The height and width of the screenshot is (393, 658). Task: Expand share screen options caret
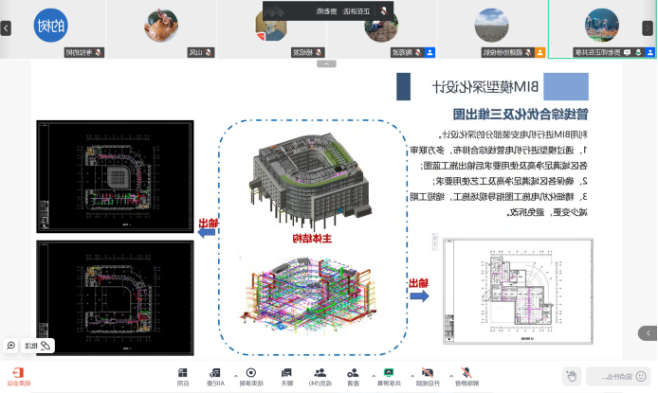373,376
